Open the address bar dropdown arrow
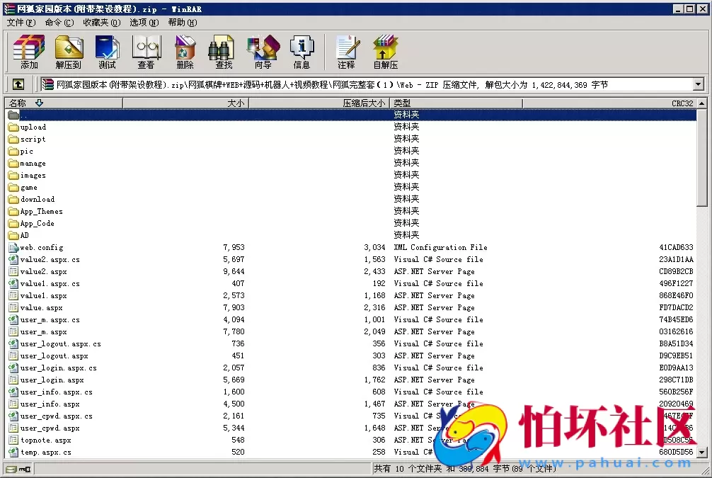Screen dimensions: 712x478 click(x=701, y=84)
